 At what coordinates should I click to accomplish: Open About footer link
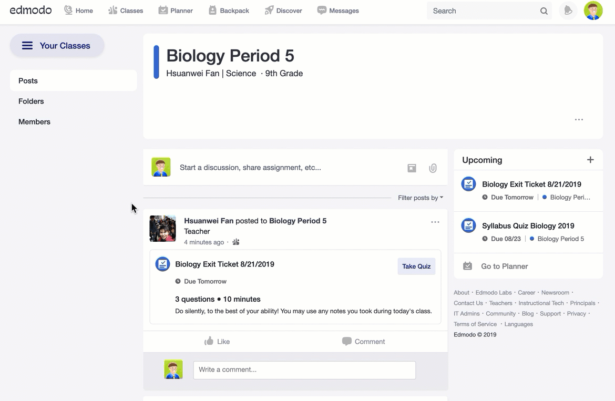coord(462,292)
